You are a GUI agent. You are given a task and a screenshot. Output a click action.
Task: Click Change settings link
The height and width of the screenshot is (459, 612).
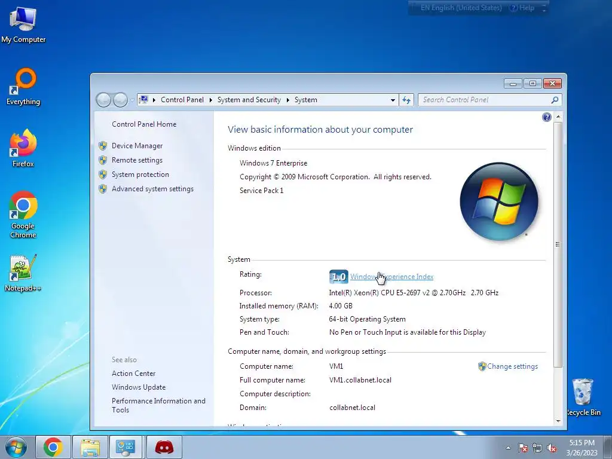pos(512,366)
